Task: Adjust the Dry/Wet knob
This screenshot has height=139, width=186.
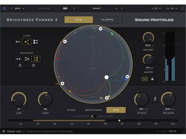Action: (148, 37)
